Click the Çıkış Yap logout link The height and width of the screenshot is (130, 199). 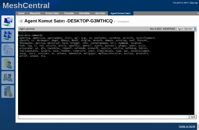[194, 3]
